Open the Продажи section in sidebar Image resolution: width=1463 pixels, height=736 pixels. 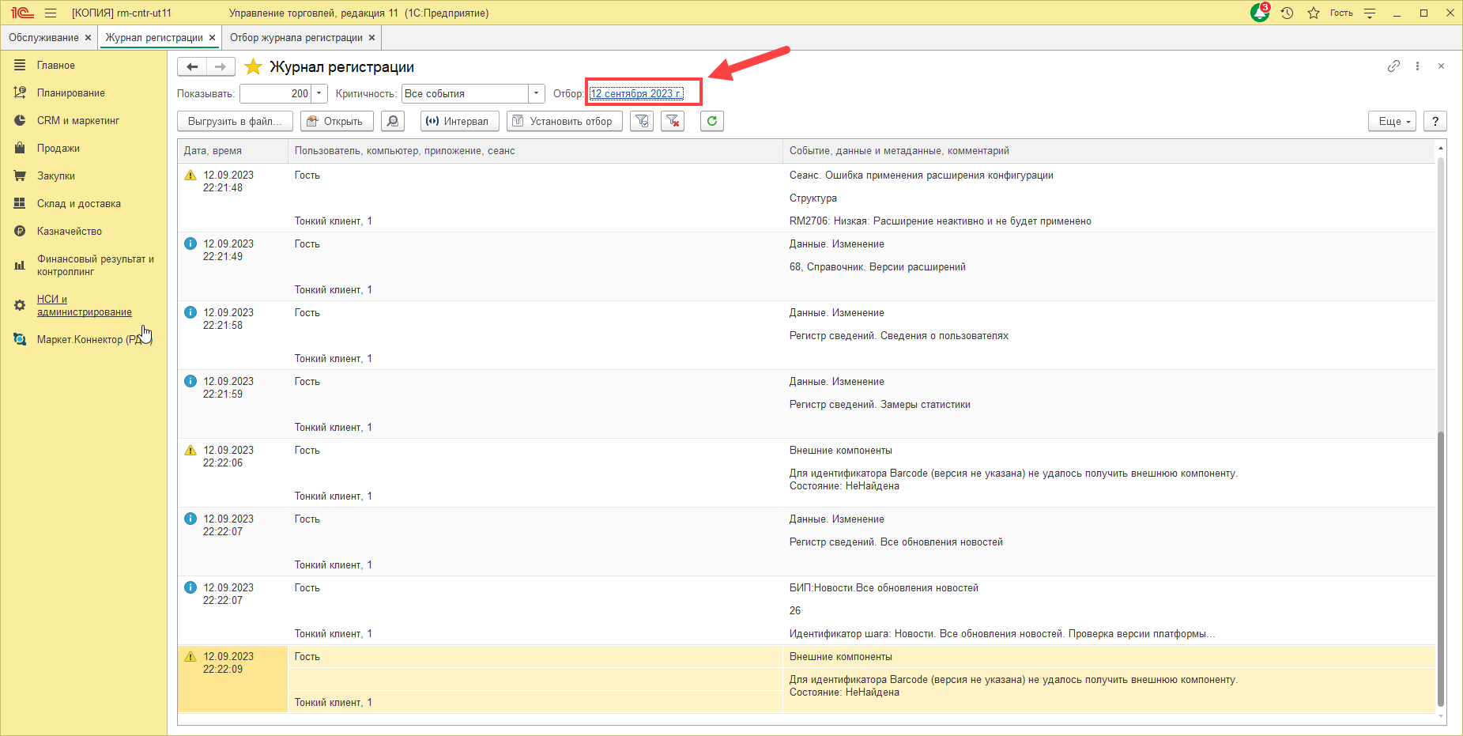tap(58, 148)
